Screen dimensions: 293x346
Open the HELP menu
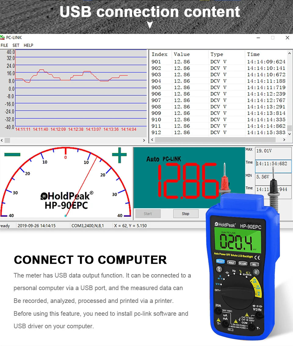[x=28, y=45]
